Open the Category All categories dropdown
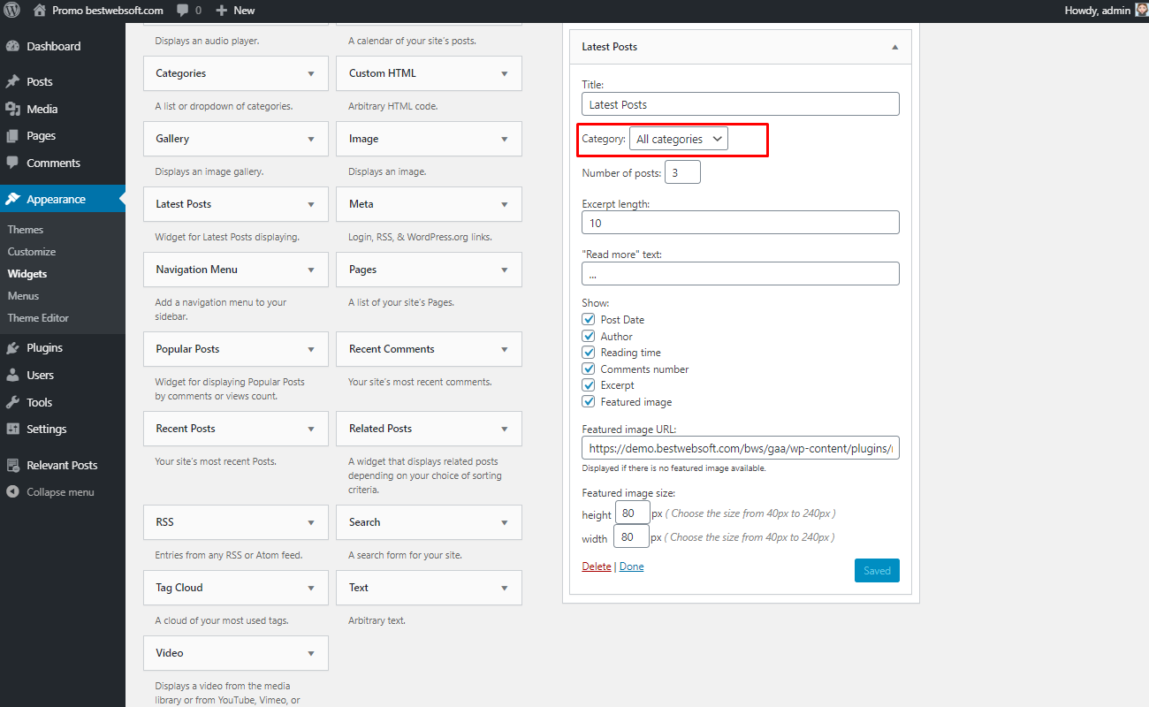 [679, 139]
